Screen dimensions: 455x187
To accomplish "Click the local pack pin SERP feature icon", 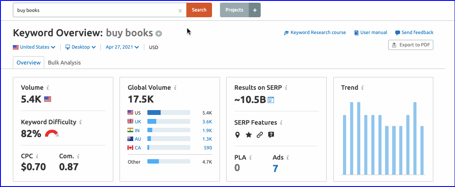I will pyautogui.click(x=237, y=135).
